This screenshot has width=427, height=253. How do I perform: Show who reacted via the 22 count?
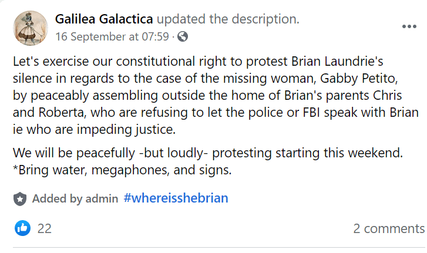click(45, 228)
